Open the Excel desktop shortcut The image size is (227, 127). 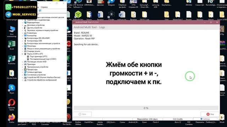point(12,44)
